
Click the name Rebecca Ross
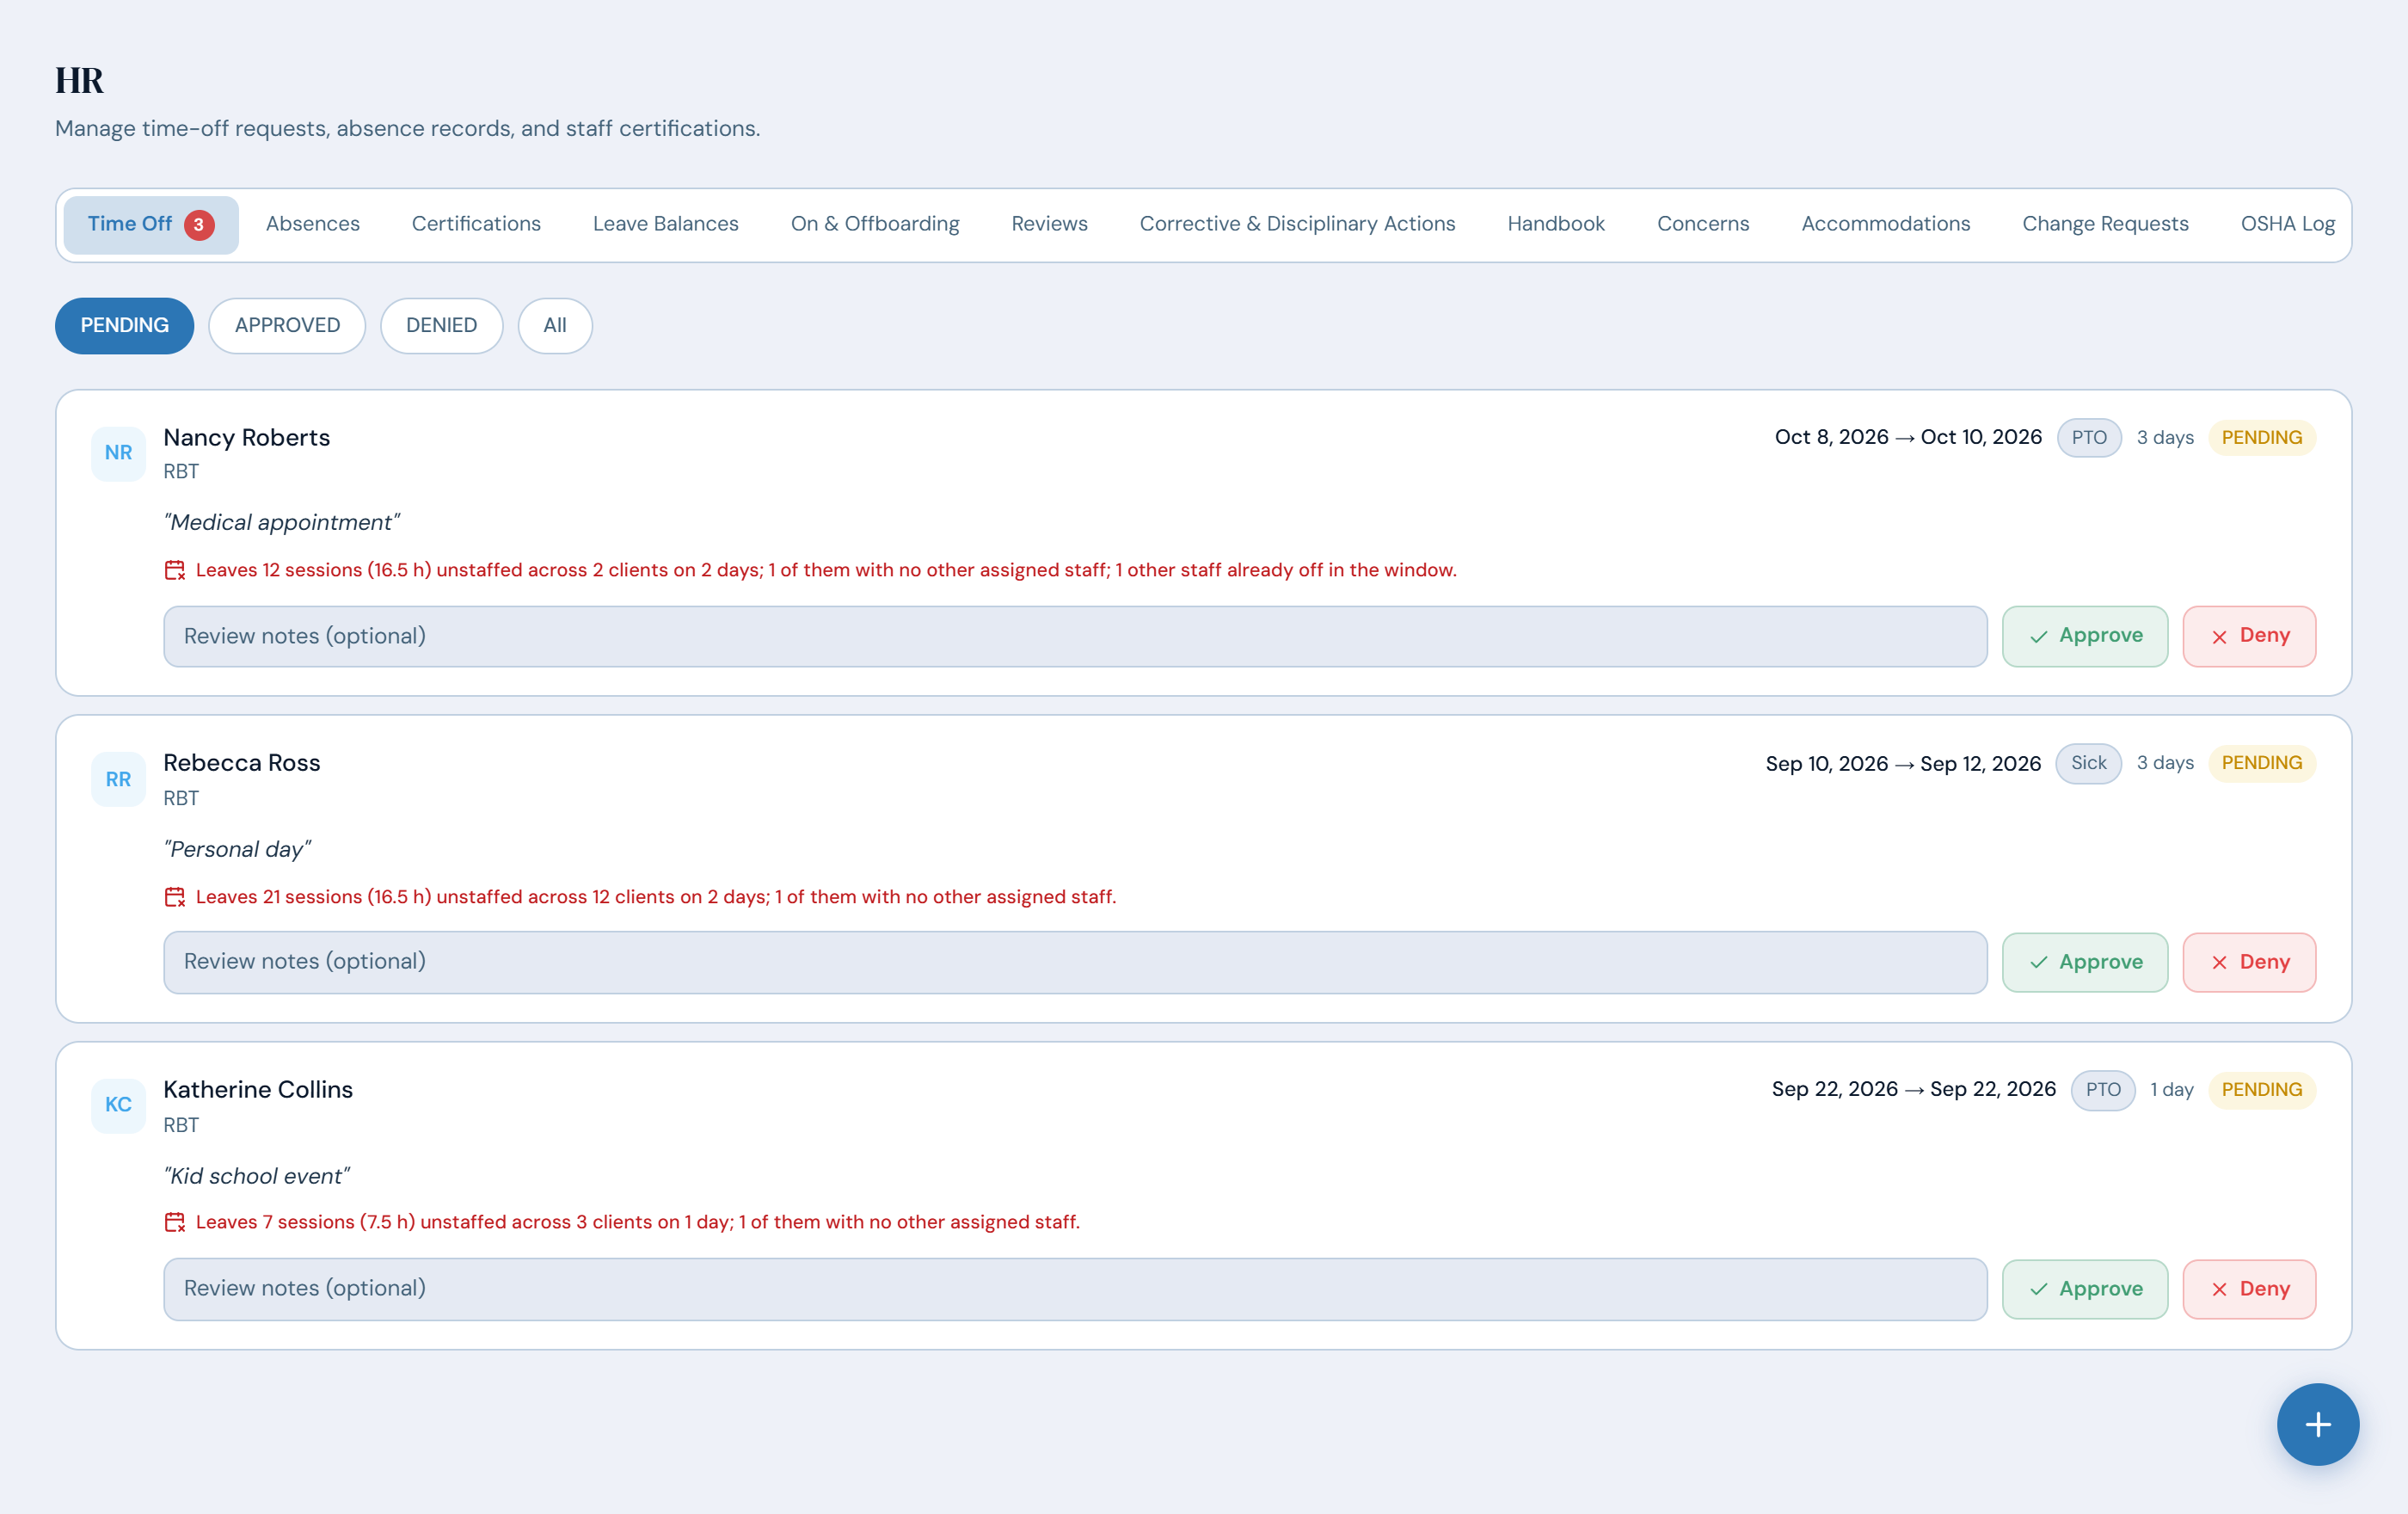(x=242, y=763)
